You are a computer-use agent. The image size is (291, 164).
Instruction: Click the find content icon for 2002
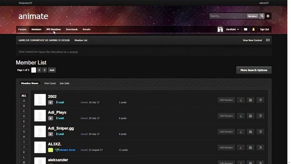pyautogui.click(x=260, y=100)
